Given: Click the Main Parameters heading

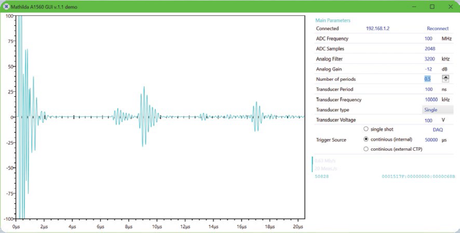Looking at the screenshot, I should [333, 20].
